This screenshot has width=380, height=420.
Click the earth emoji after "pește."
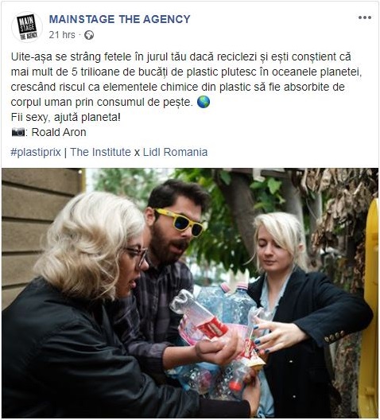point(204,102)
